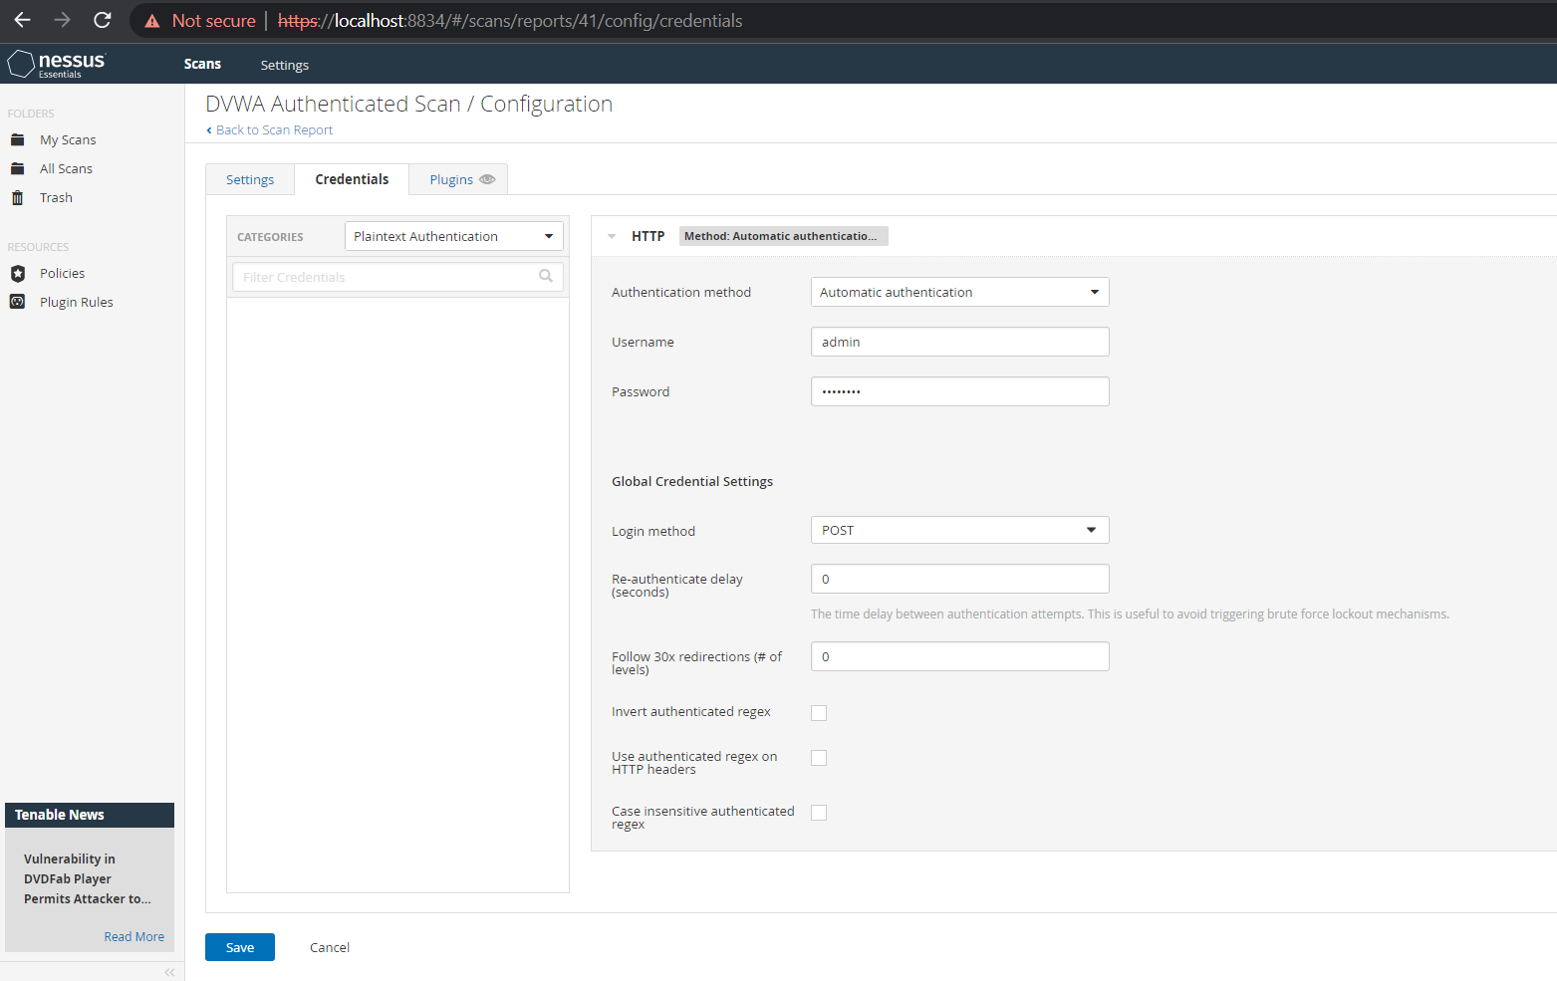Click the eye icon on the Plugins tab
Viewport: 1557px width, 981px height.
[487, 179]
